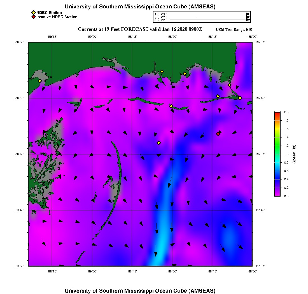
Task: Select the westernmost yellow station marker on the map
Action: click(40, 81)
